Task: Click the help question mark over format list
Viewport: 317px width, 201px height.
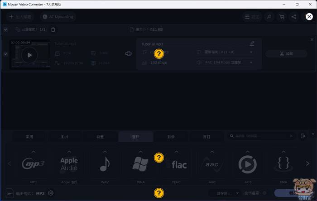Action: [x=159, y=158]
